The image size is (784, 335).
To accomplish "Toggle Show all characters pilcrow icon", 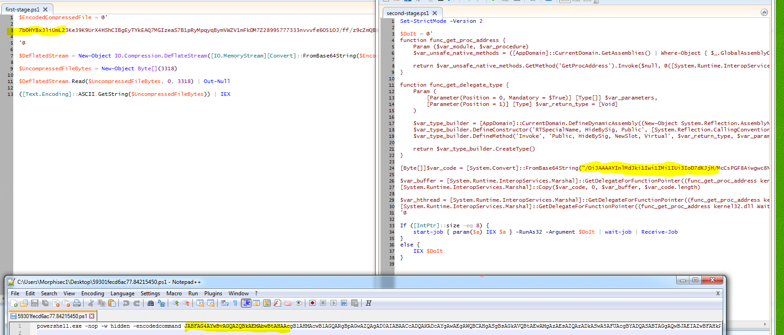I will point(235,303).
